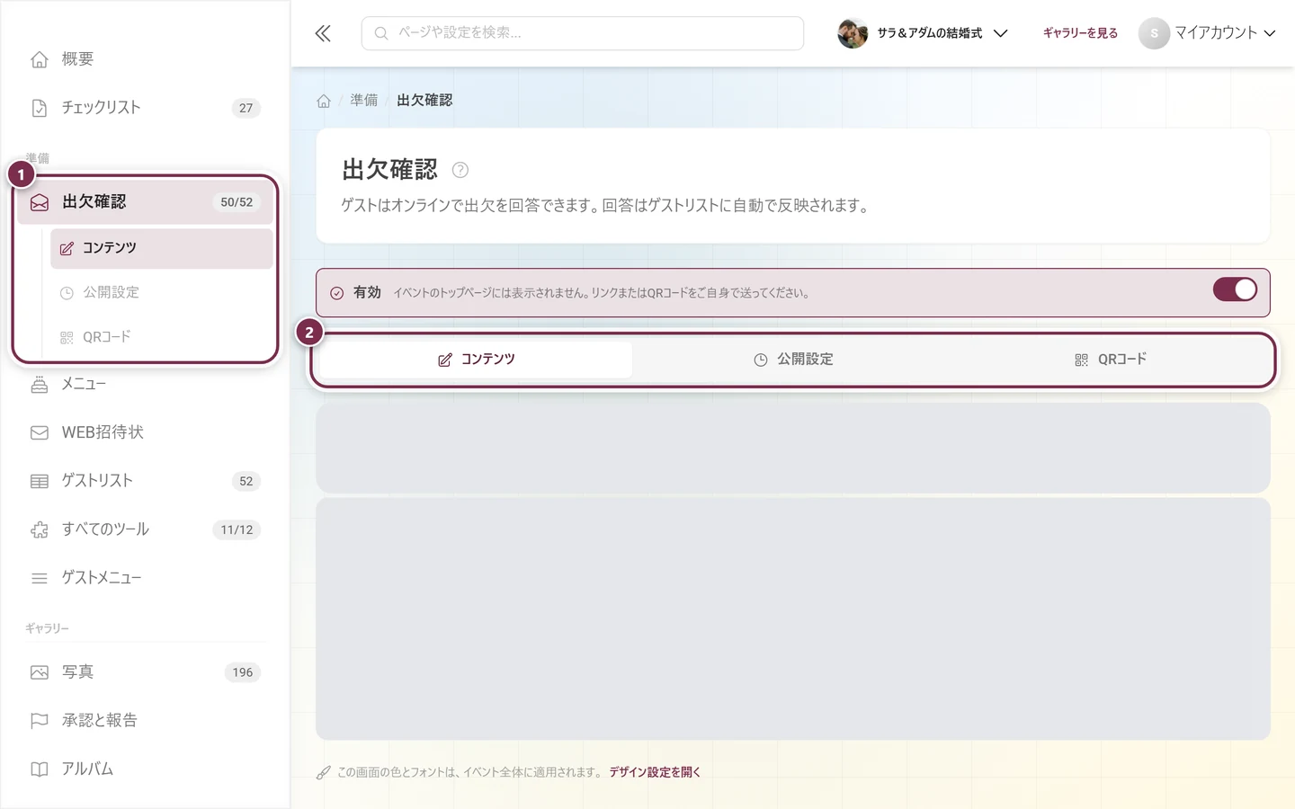
Task: Click the QR code icon in sidebar submenu
Action: coord(67,338)
